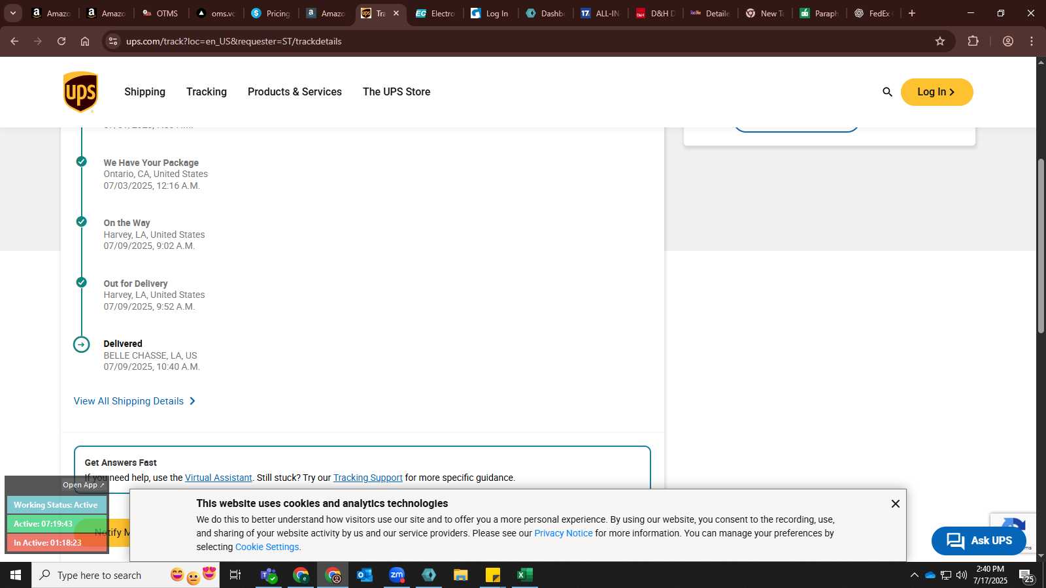Open the Privacy Notice link
1046x588 pixels.
pyautogui.click(x=564, y=534)
